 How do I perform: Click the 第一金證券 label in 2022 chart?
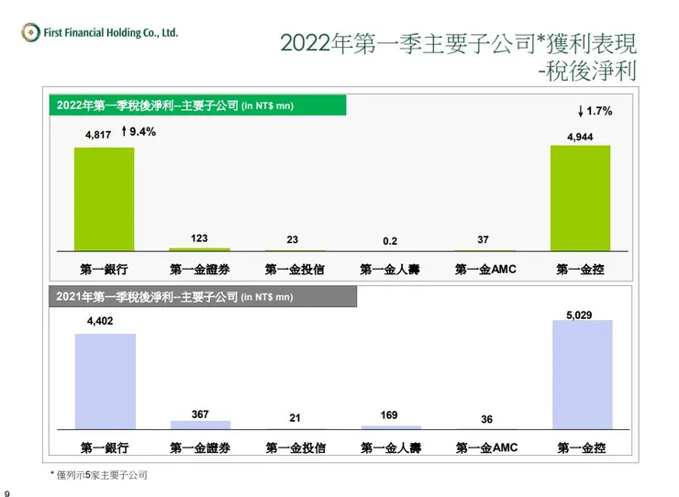(x=200, y=270)
